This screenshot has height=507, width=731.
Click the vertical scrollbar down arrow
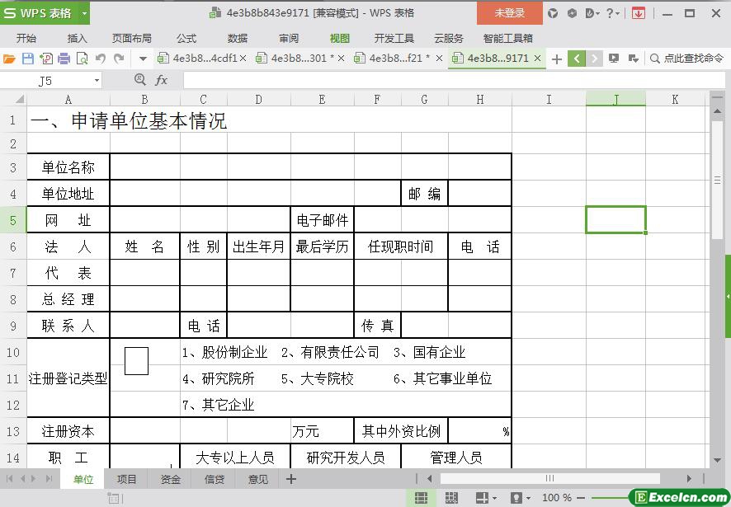(718, 461)
